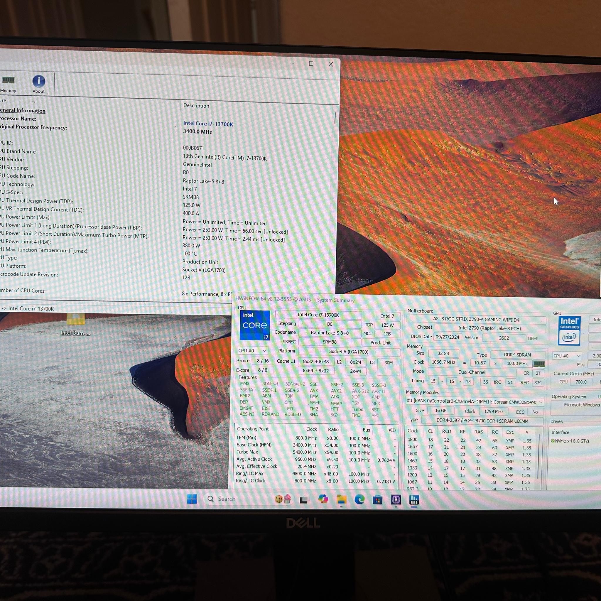Click the cookie and cupcake search highlight

[x=283, y=499]
